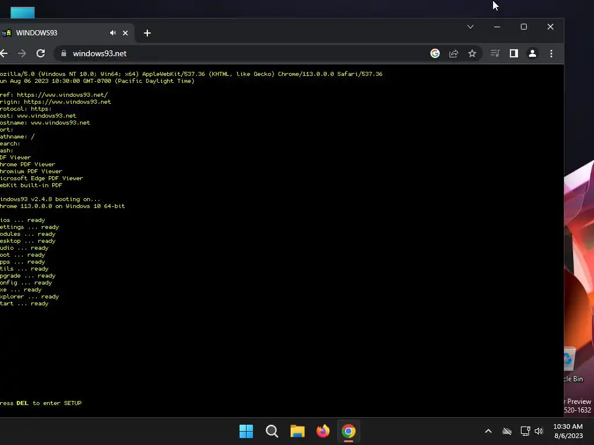Screen dimensions: 594x445
Task: Mute the WINDOWS93 tab via speaker icon
Action: pos(113,33)
